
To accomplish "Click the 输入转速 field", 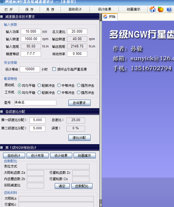I will click(x=31, y=39).
